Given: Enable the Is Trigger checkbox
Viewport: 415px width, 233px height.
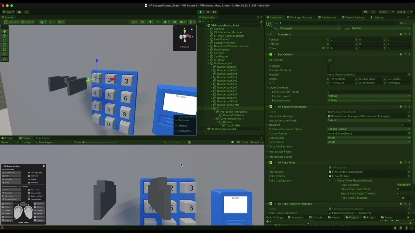Looking at the screenshot, I should [328, 66].
